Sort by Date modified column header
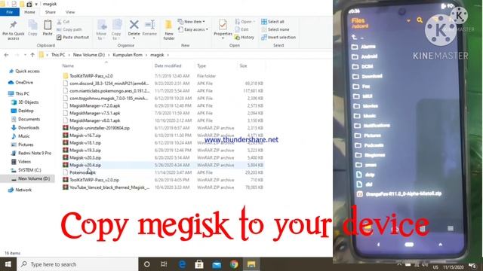Viewport: 483px width, 271px height. 168,65
